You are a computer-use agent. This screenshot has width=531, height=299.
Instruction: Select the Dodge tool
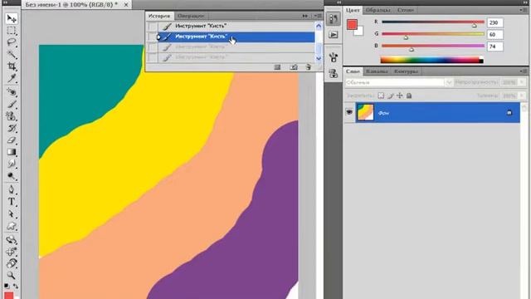click(11, 176)
